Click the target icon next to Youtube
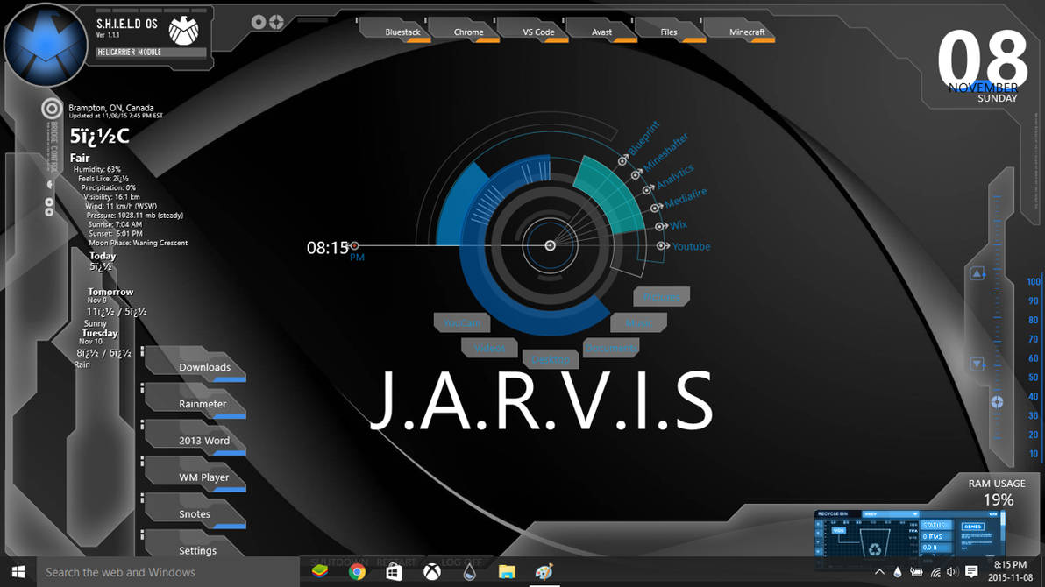The height and width of the screenshot is (587, 1045). tap(663, 246)
